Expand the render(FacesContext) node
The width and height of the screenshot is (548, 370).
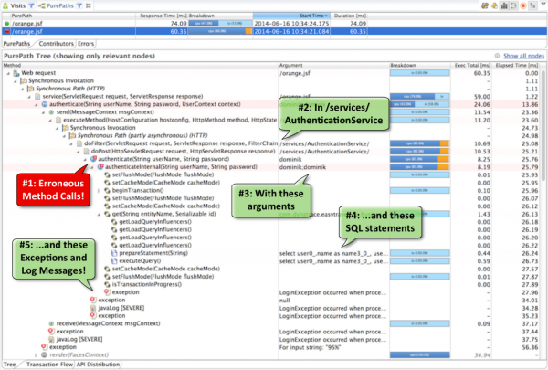[36, 355]
